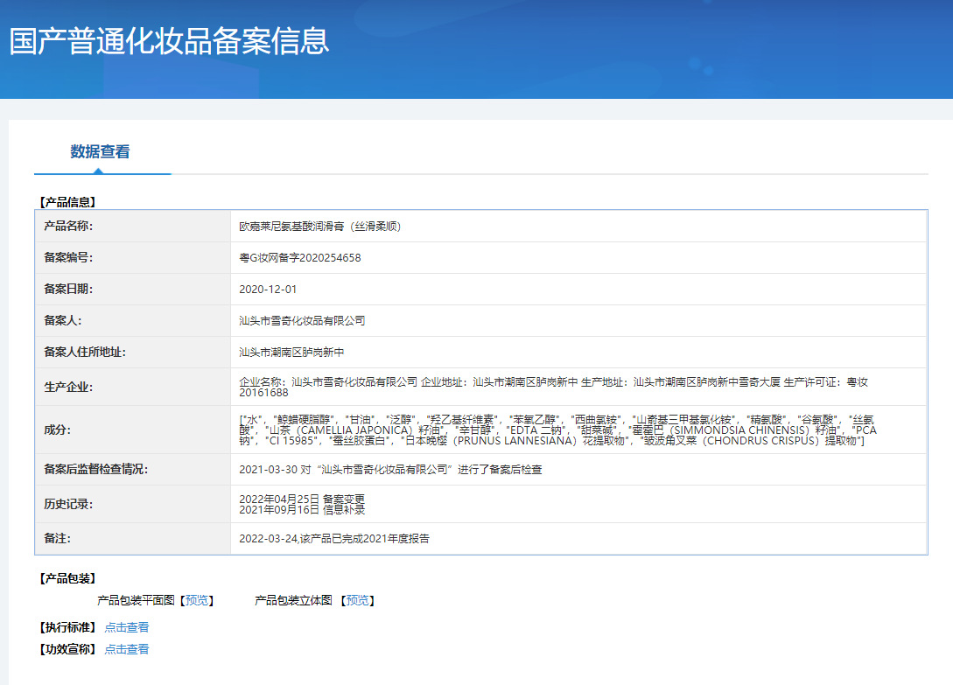Click the 备案后监督检查情况 row label
Viewport: 953px width, 685px height.
[95, 469]
